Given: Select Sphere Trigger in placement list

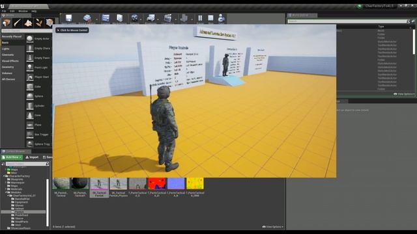Looking at the screenshot, I should tap(39, 144).
